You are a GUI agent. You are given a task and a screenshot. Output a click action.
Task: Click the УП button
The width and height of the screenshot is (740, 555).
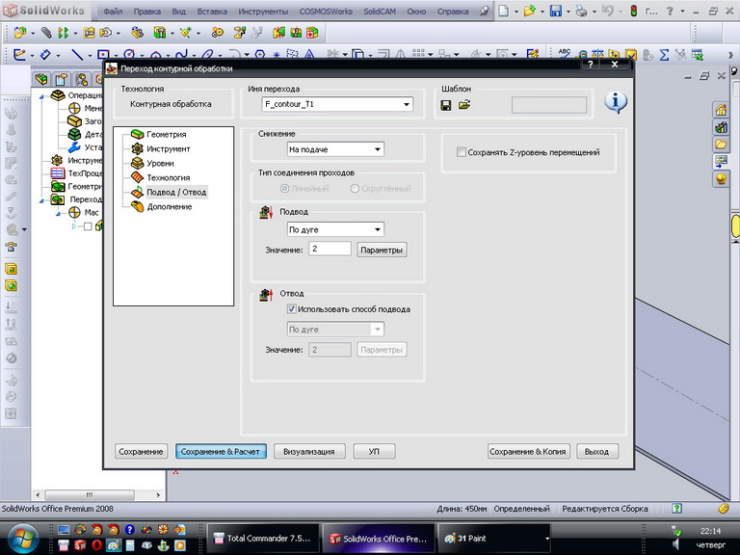[x=374, y=452]
